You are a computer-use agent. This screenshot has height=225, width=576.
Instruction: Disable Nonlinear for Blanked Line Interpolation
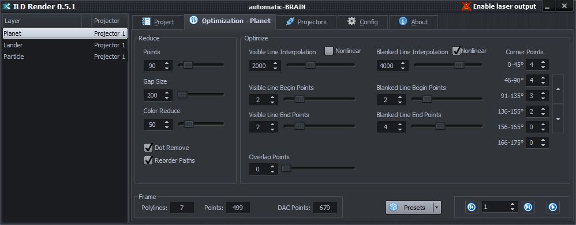tap(457, 51)
